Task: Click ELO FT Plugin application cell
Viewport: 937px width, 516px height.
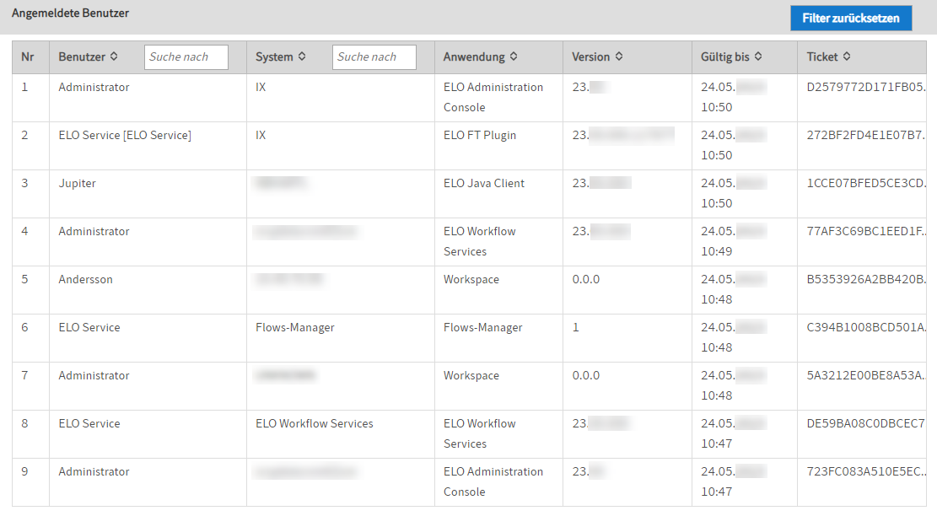Action: [x=480, y=136]
